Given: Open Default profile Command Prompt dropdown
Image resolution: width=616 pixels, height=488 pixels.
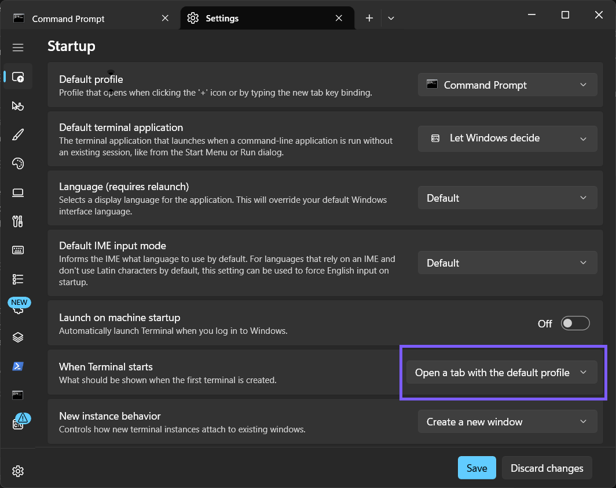Looking at the screenshot, I should tap(507, 85).
